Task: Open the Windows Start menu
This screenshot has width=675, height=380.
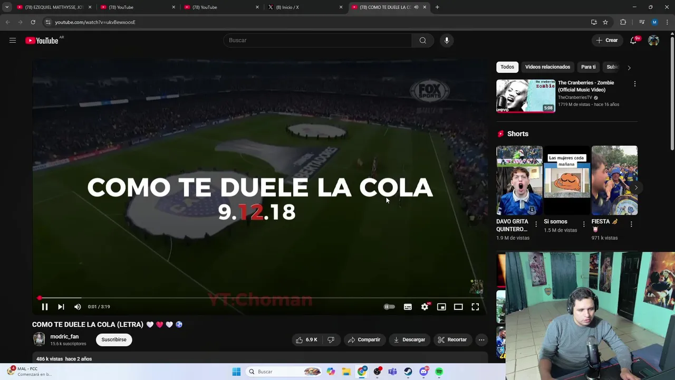Action: click(x=236, y=372)
